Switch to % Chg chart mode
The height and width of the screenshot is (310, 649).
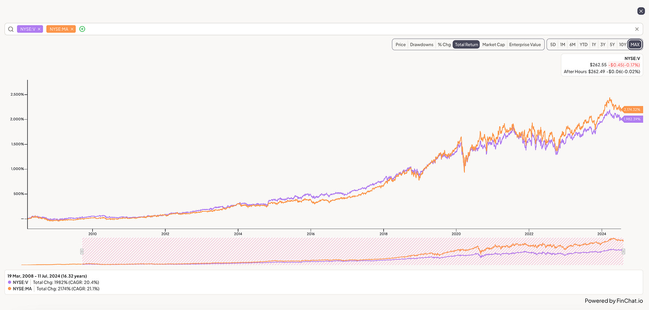(444, 44)
